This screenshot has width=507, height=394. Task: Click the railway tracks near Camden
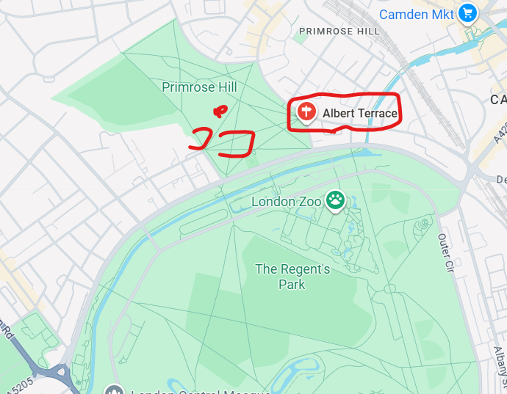407,66
